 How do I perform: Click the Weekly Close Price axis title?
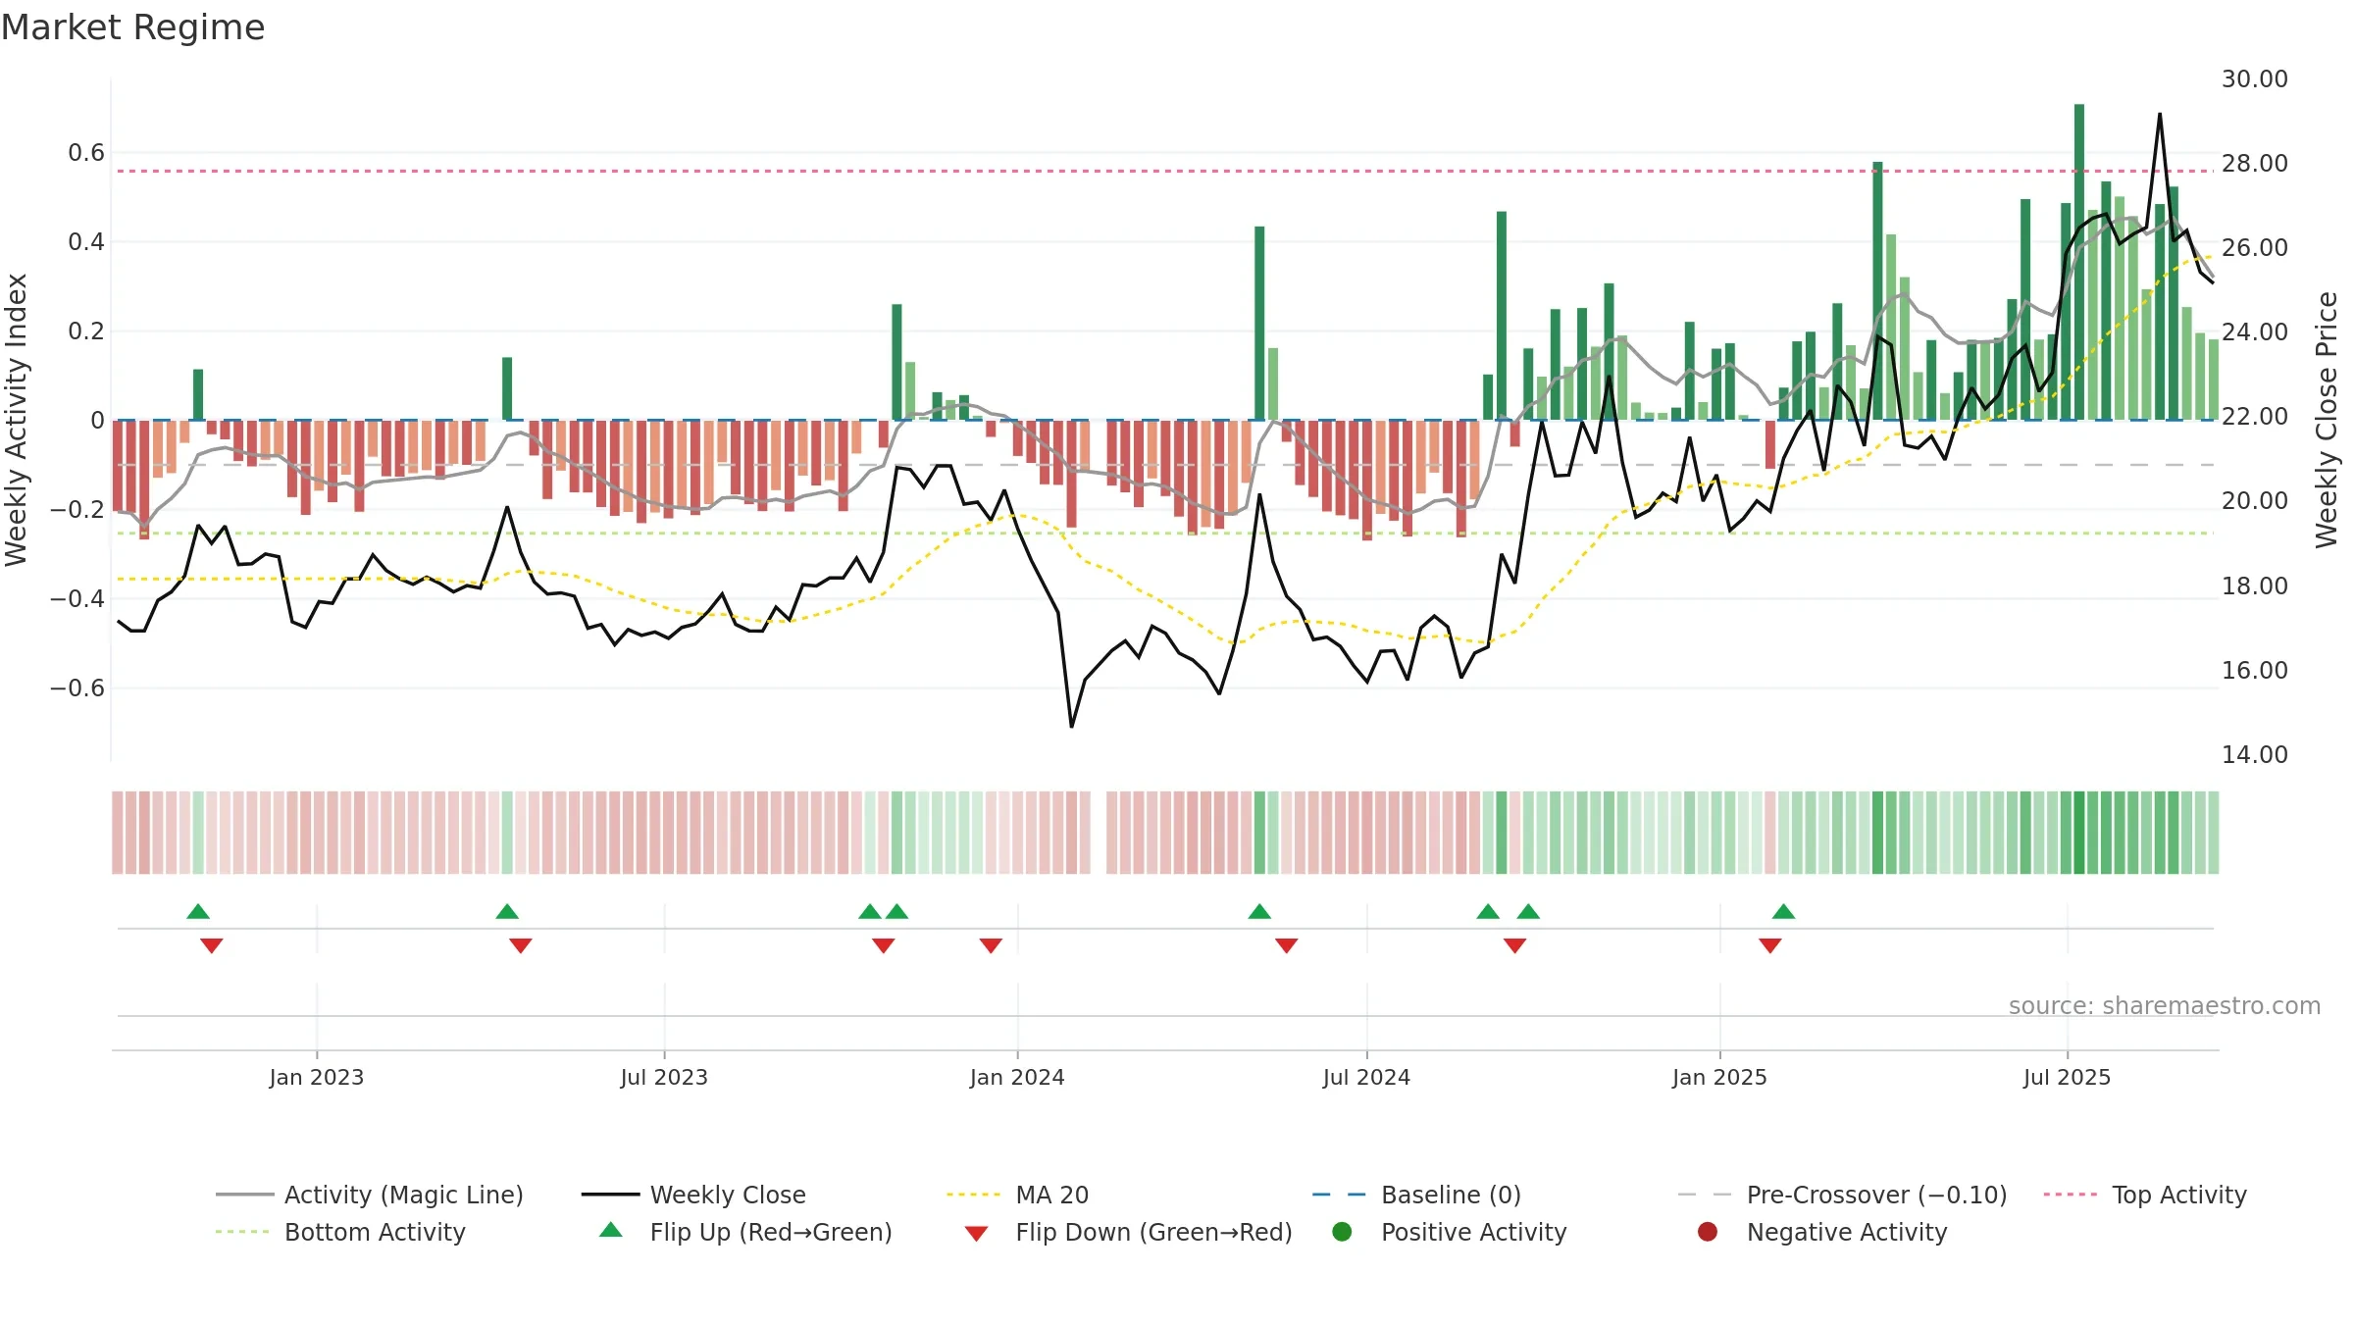(2327, 420)
